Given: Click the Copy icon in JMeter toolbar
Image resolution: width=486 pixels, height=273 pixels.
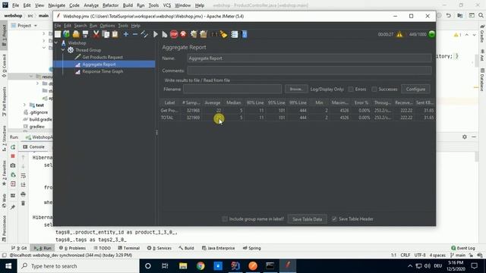Looking at the screenshot, I should (106, 34).
